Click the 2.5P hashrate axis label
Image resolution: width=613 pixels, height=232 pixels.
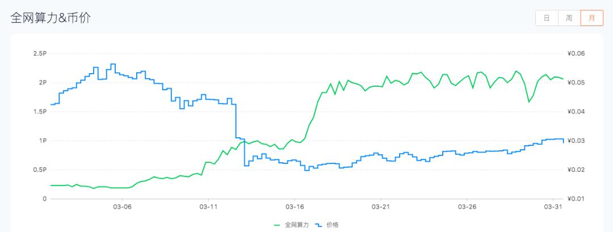(39, 53)
